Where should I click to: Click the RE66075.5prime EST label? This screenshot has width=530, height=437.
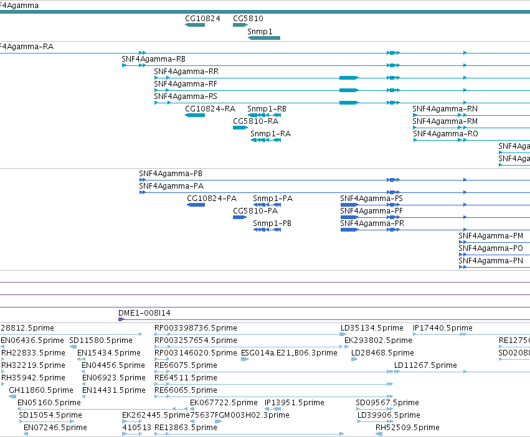coord(186,365)
